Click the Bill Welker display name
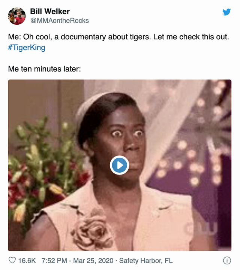The image size is (240, 270). click(50, 12)
